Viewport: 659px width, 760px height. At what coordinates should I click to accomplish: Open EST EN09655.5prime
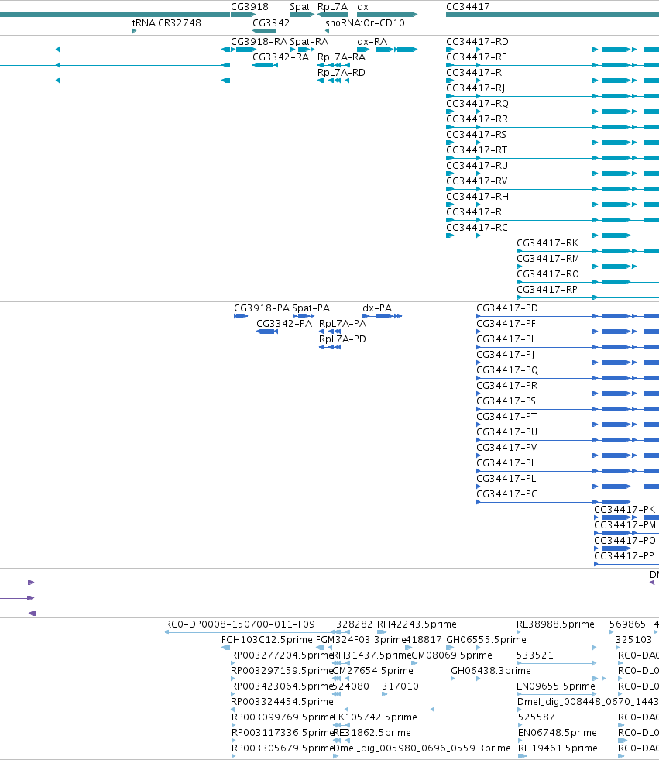coord(556,686)
